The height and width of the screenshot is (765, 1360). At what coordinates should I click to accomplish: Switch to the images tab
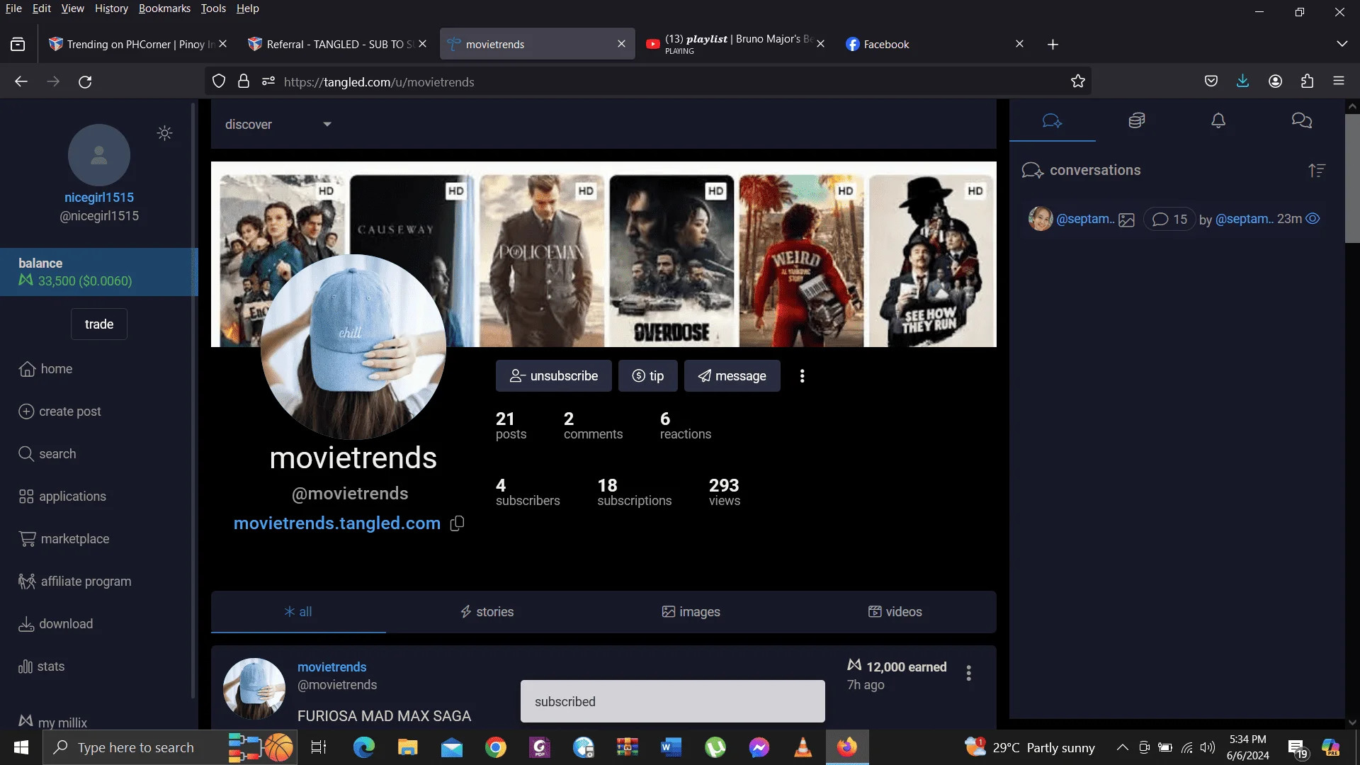691,612
